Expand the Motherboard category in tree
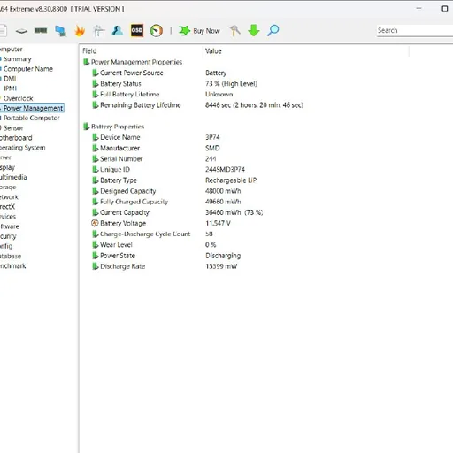 (x=16, y=138)
